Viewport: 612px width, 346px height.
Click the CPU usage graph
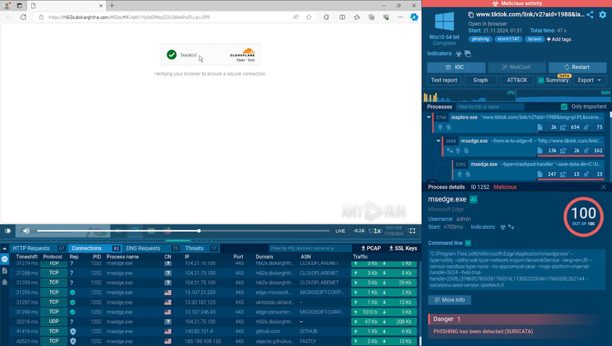tap(469, 96)
